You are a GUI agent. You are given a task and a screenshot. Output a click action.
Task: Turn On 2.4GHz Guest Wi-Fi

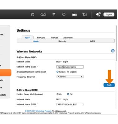57,94
